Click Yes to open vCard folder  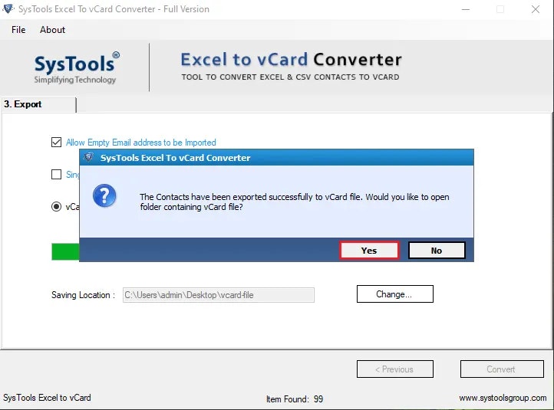[x=369, y=250]
